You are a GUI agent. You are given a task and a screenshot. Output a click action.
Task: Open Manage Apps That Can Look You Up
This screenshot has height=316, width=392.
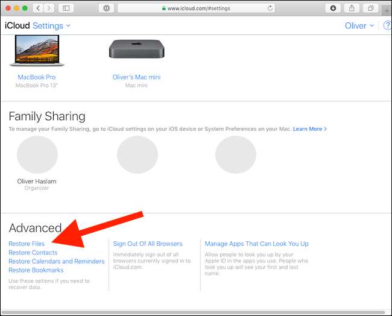[256, 244]
